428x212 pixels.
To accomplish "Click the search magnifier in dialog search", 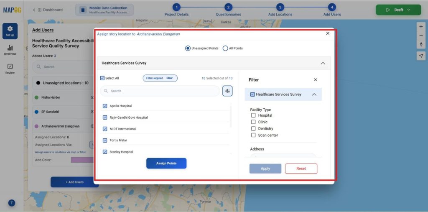I will 106,91.
